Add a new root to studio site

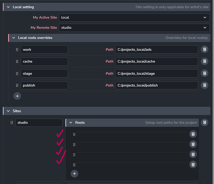click(x=74, y=174)
